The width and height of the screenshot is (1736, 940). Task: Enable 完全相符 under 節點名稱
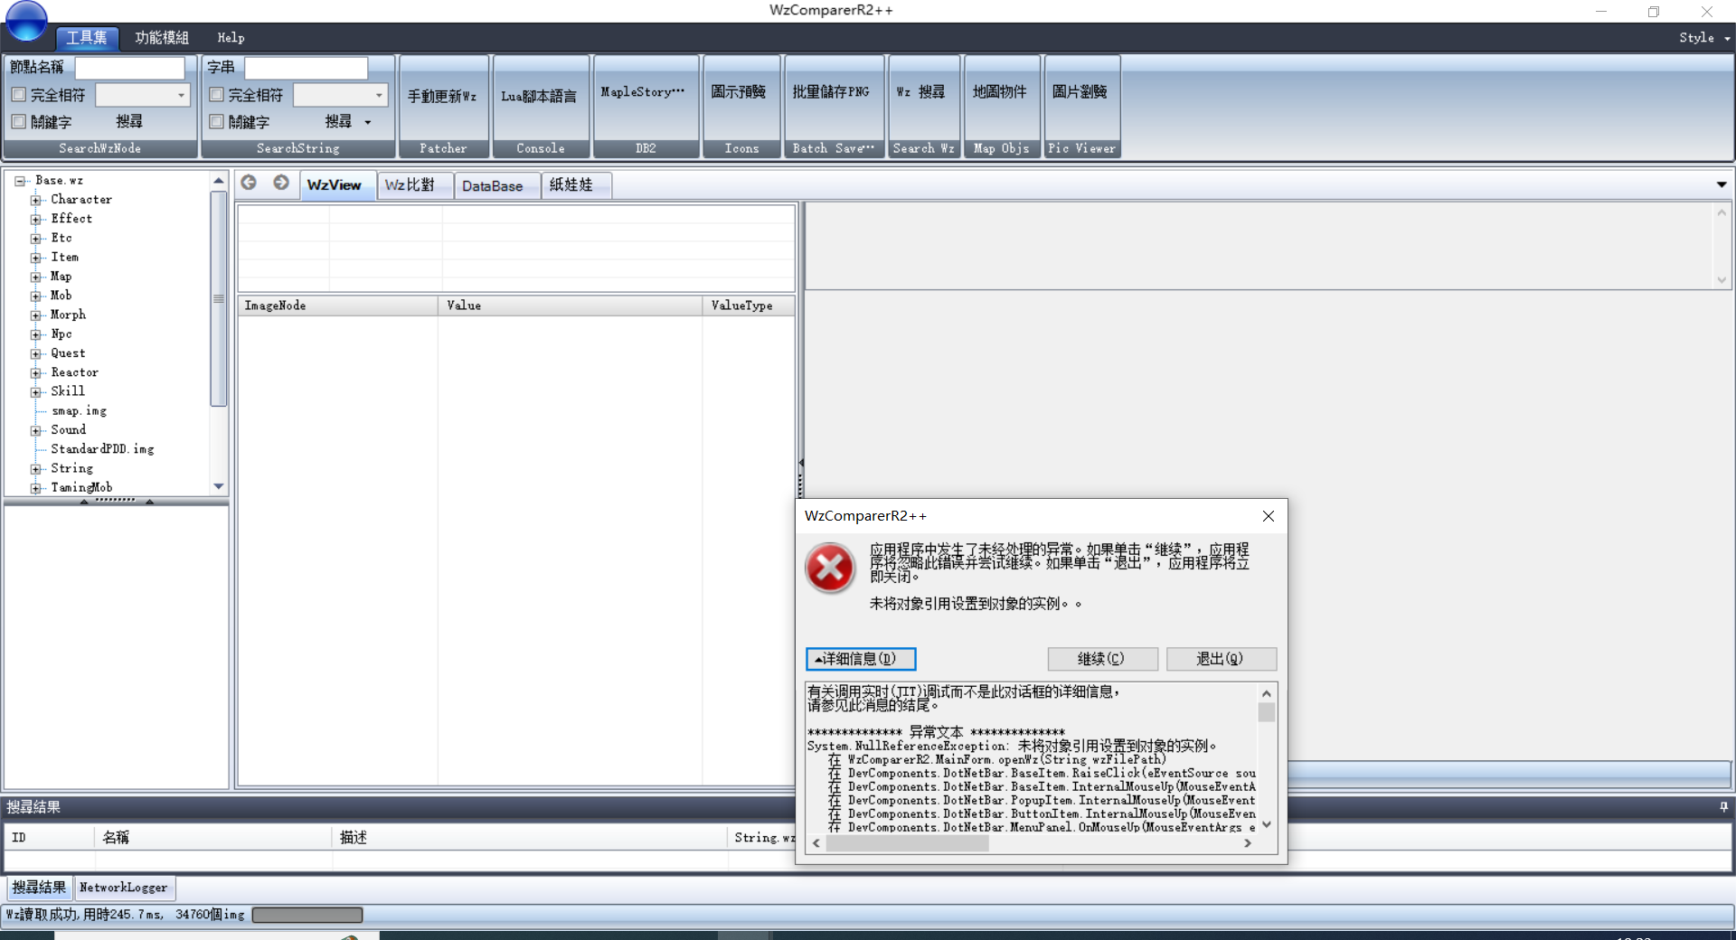[18, 94]
